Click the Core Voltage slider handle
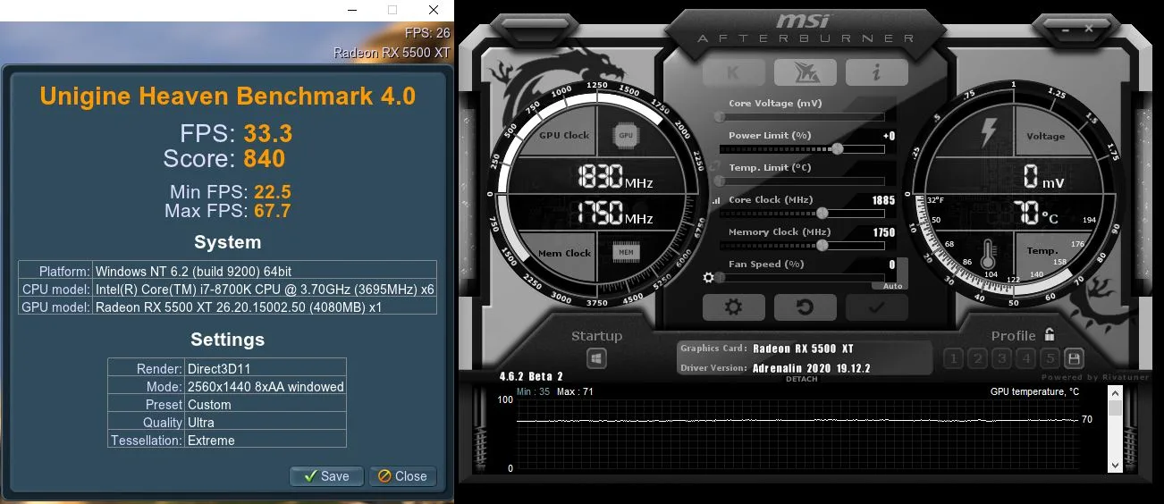The height and width of the screenshot is (504, 1164). pos(720,116)
